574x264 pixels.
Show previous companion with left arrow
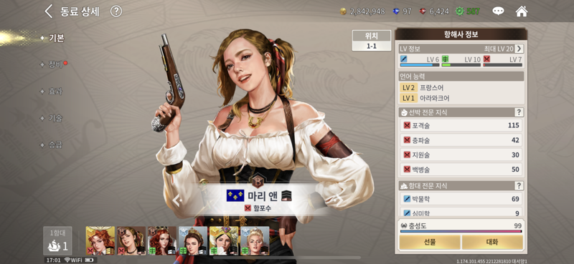point(177,200)
